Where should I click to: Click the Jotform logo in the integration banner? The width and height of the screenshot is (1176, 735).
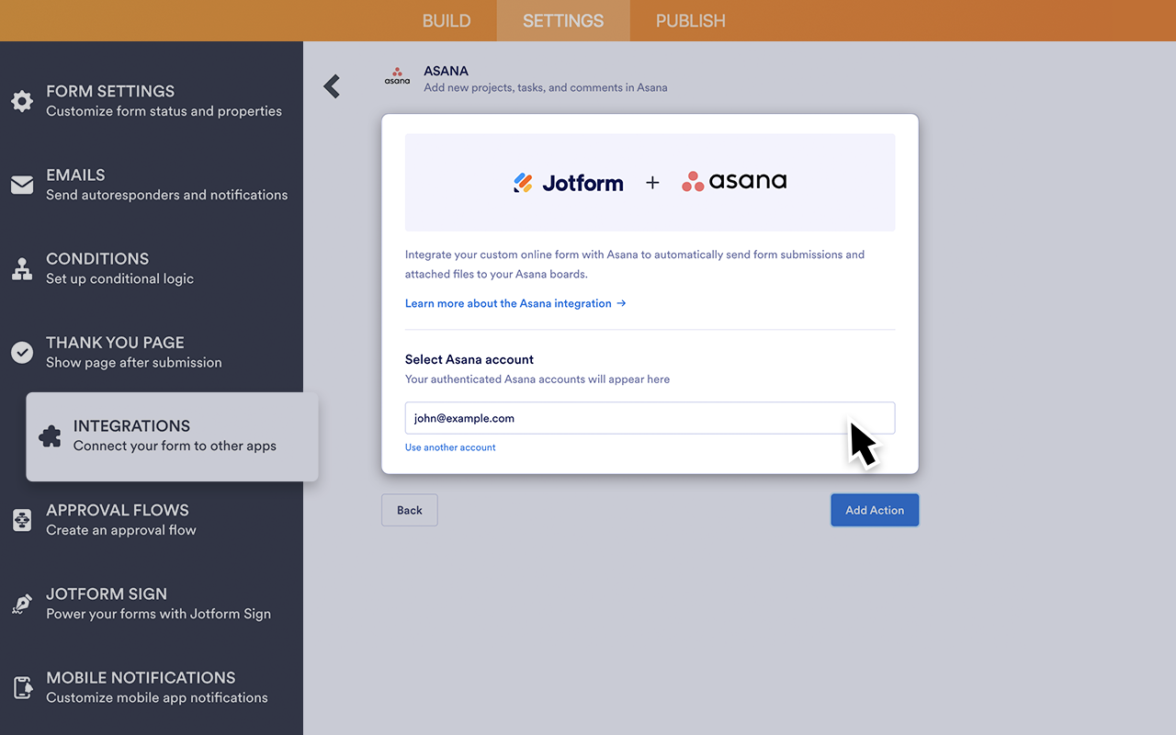tap(568, 182)
